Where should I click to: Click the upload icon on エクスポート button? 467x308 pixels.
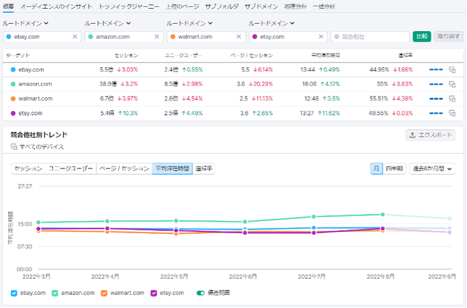(412, 135)
